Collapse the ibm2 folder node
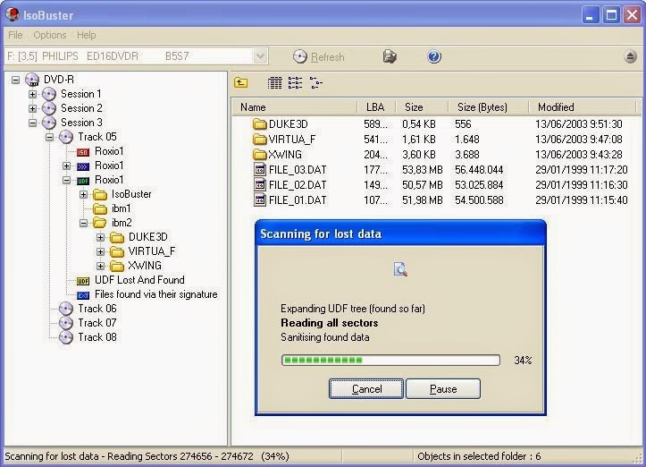Screen dimensions: 646x467 83,223
